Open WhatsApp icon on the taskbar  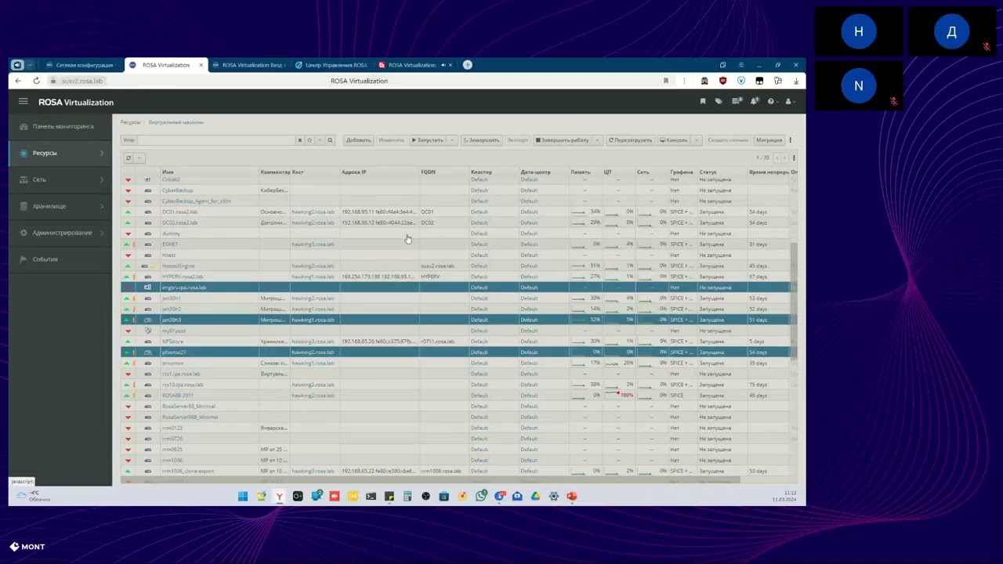[480, 496]
